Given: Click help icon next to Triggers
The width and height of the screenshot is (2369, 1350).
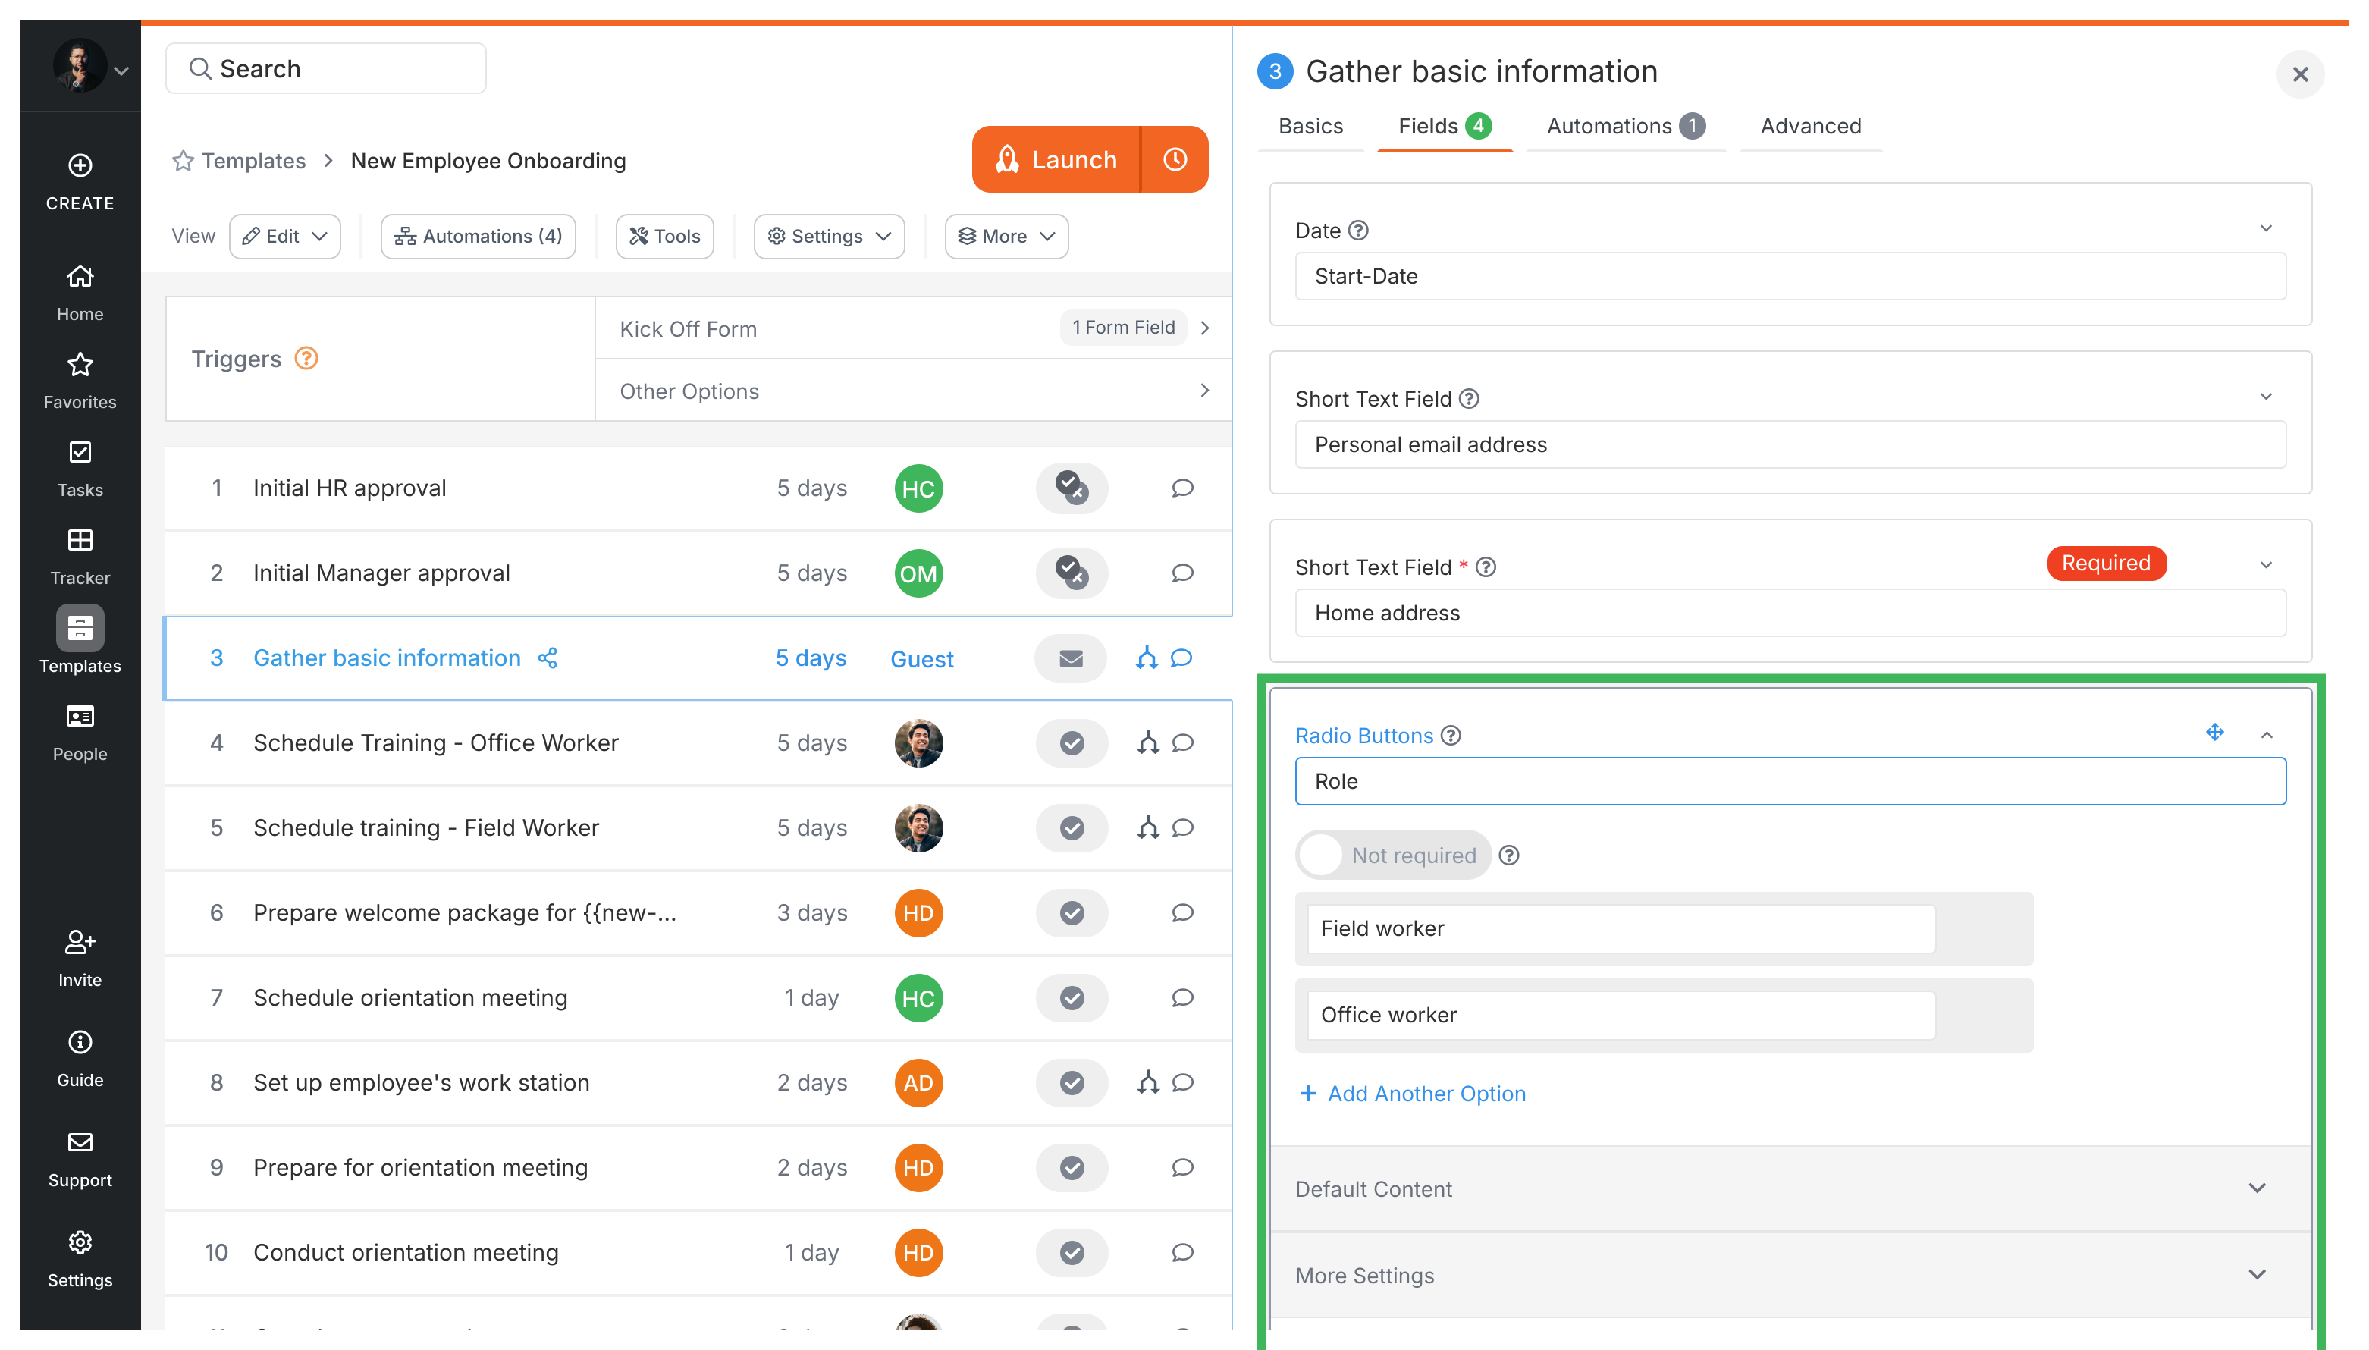Looking at the screenshot, I should coord(306,359).
